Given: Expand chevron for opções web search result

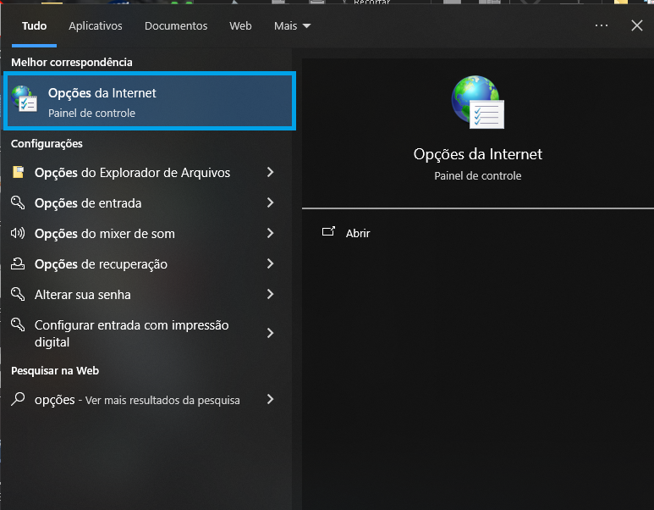Looking at the screenshot, I should 270,399.
